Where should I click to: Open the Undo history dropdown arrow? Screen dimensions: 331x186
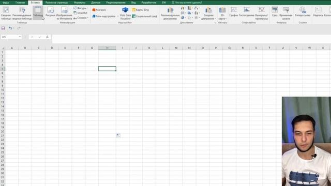coord(13,28)
